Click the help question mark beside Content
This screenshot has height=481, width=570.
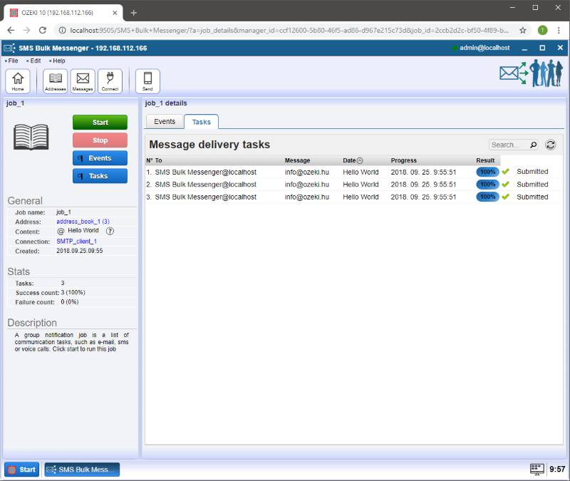(110, 231)
